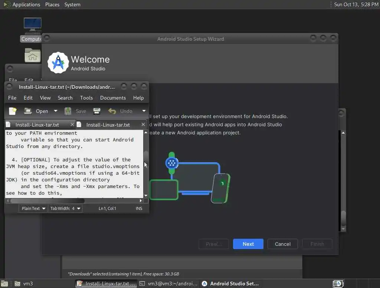
Task: Close the first Install-Linux-tar.txt tab
Action: pyautogui.click(x=72, y=124)
